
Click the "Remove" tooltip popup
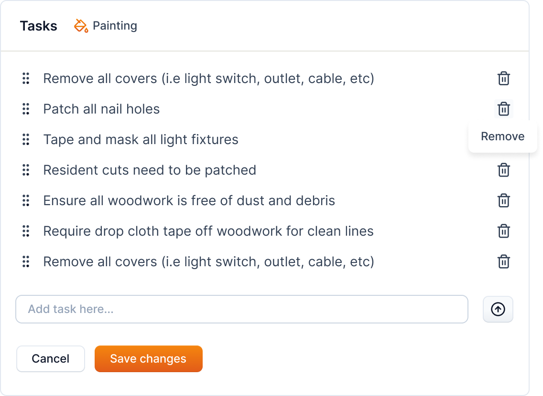502,136
